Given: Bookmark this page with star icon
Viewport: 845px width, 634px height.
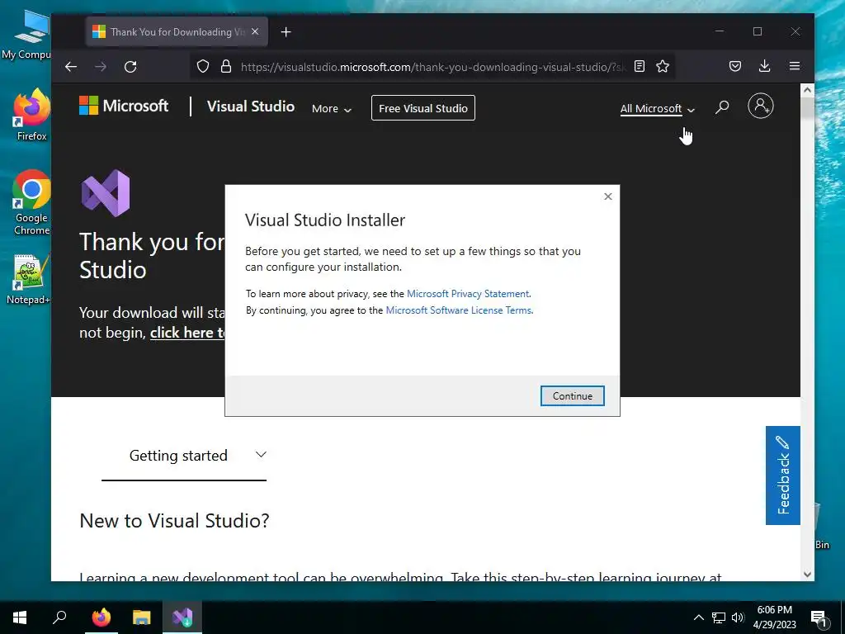Looking at the screenshot, I should 663,66.
